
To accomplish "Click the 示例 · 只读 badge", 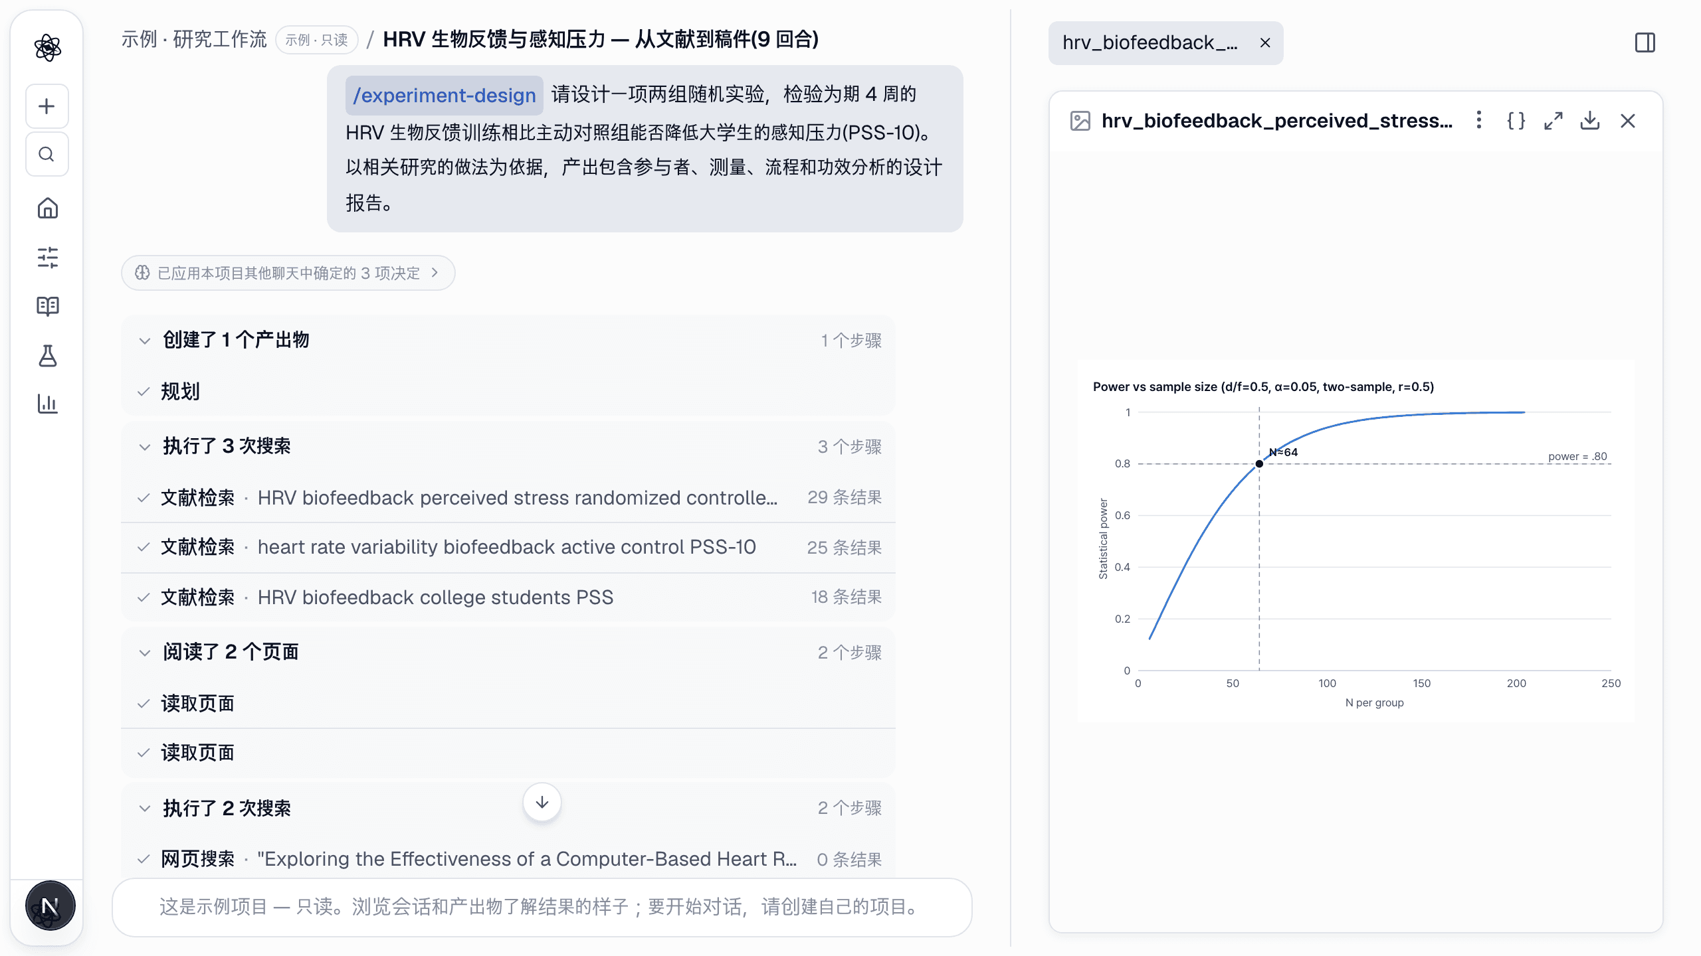I will (317, 40).
